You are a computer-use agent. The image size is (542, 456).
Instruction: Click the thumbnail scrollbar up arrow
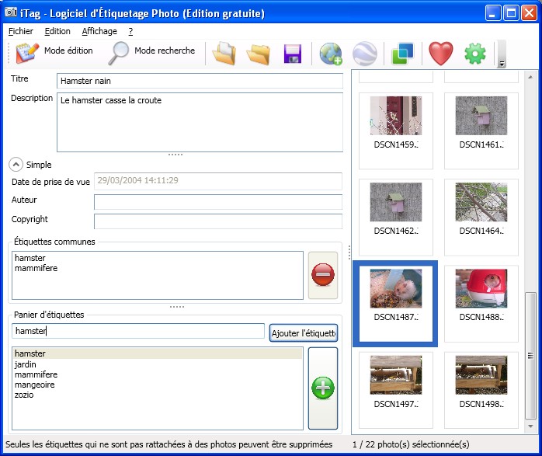click(530, 77)
